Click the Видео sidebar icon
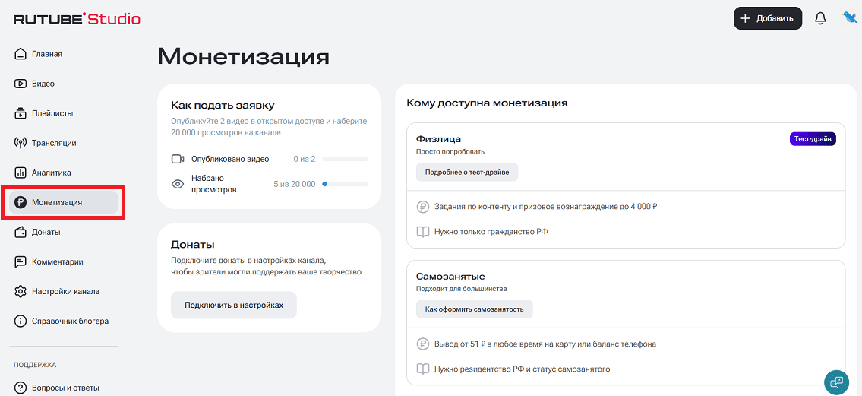 pos(21,84)
